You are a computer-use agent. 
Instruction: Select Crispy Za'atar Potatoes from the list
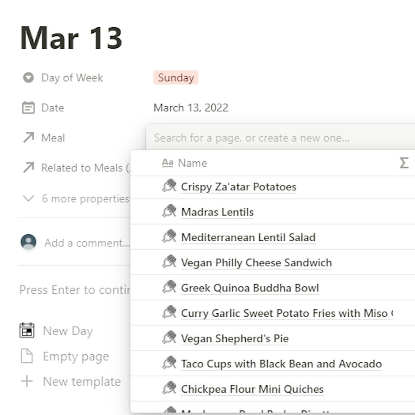click(273, 187)
